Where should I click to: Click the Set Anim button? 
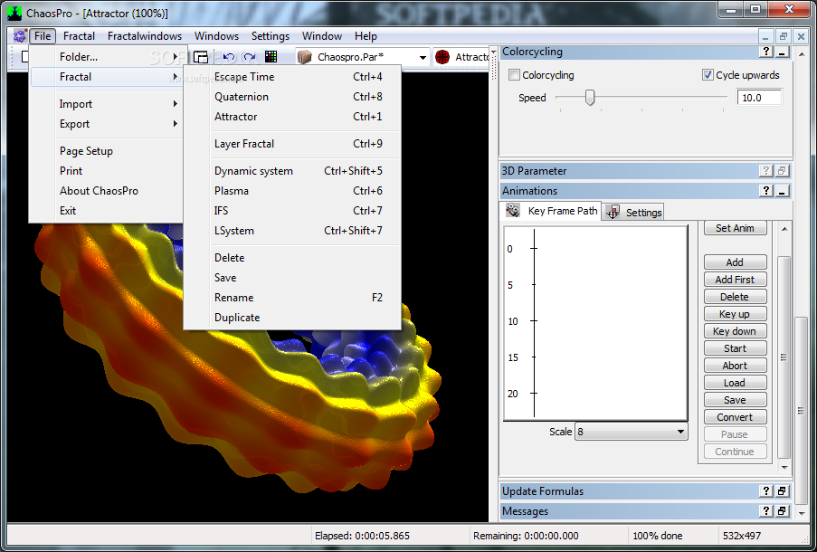735,228
